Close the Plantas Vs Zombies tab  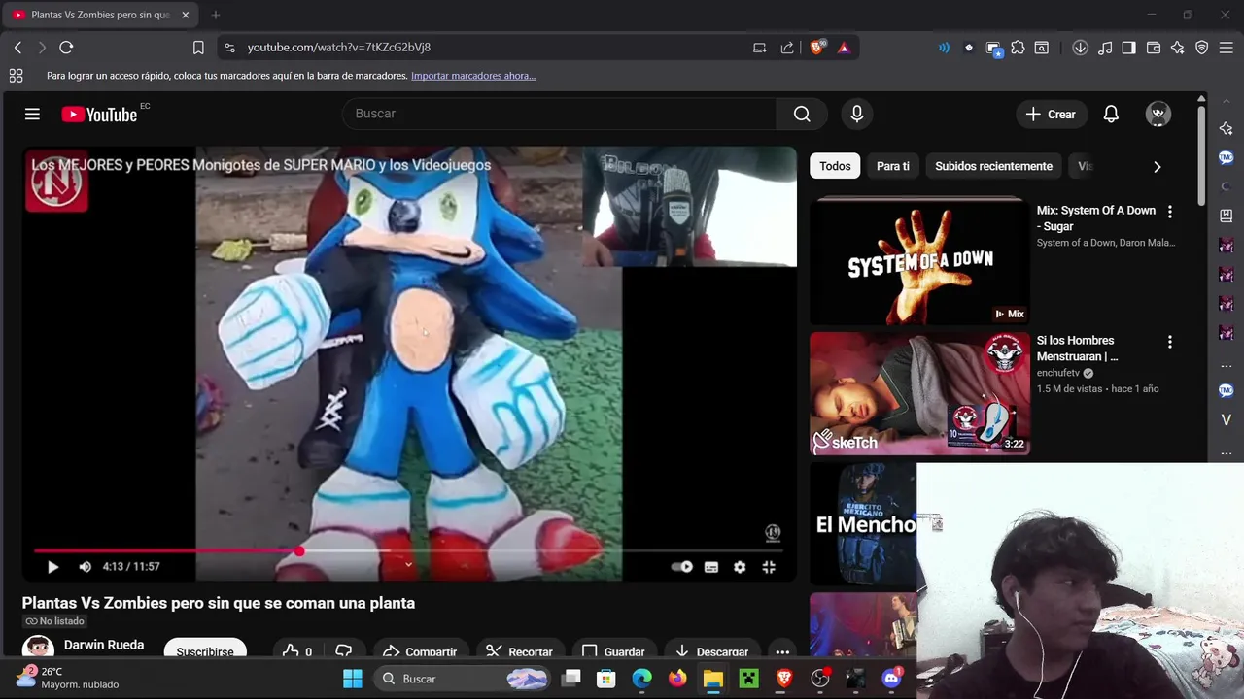coord(186,15)
